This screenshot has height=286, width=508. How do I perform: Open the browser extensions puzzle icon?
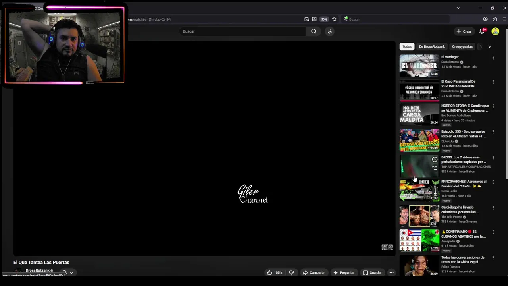click(x=495, y=19)
